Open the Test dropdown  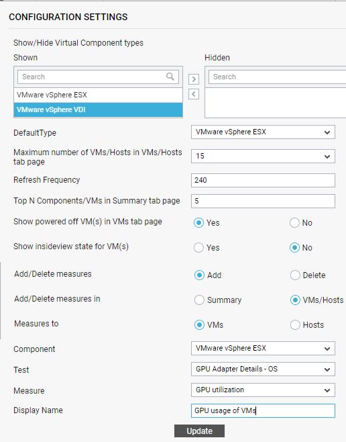[x=263, y=369]
